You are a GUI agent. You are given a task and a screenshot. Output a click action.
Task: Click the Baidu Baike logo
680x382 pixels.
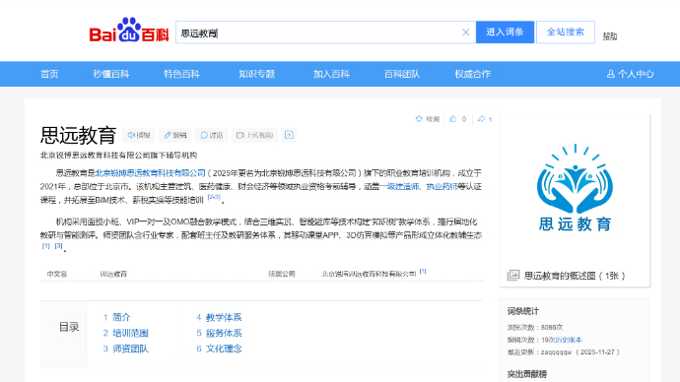(x=129, y=31)
